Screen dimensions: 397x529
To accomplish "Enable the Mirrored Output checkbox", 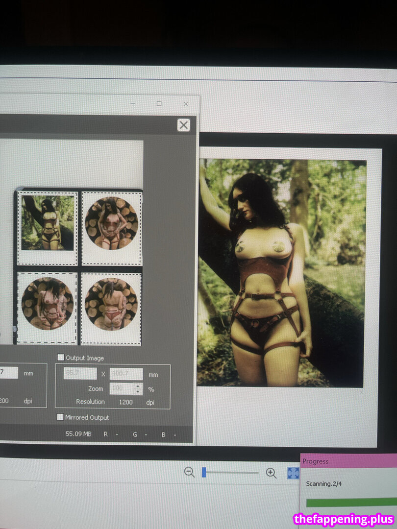I will [61, 417].
